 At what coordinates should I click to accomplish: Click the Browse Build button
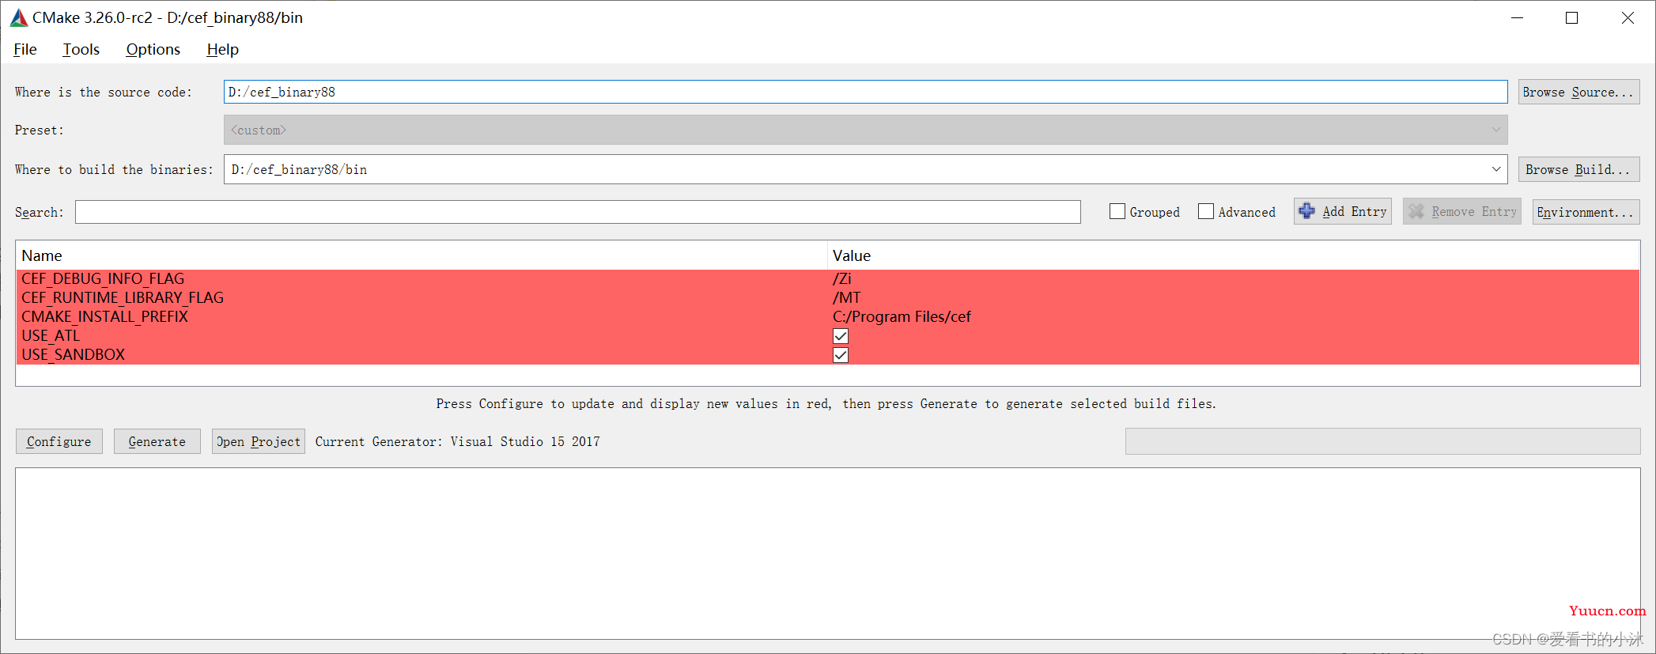coord(1578,169)
